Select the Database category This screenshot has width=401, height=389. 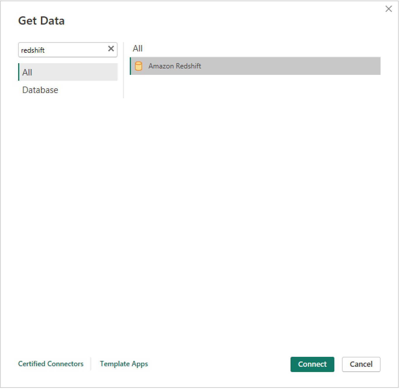40,90
